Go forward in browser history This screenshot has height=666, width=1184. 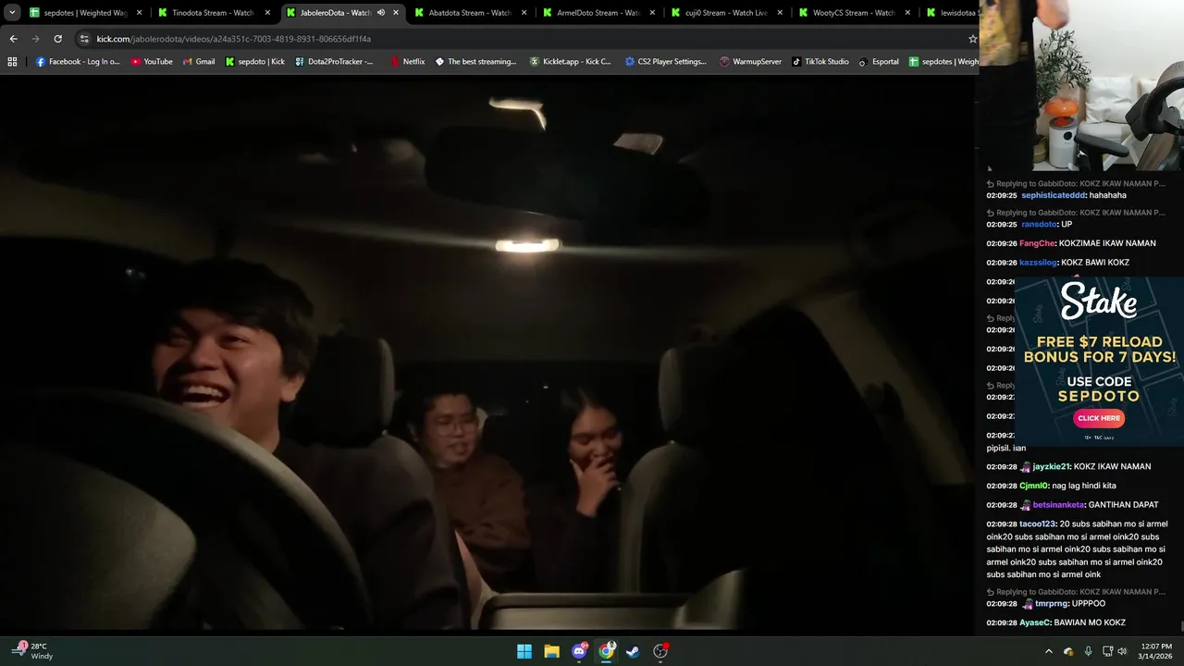tap(35, 39)
